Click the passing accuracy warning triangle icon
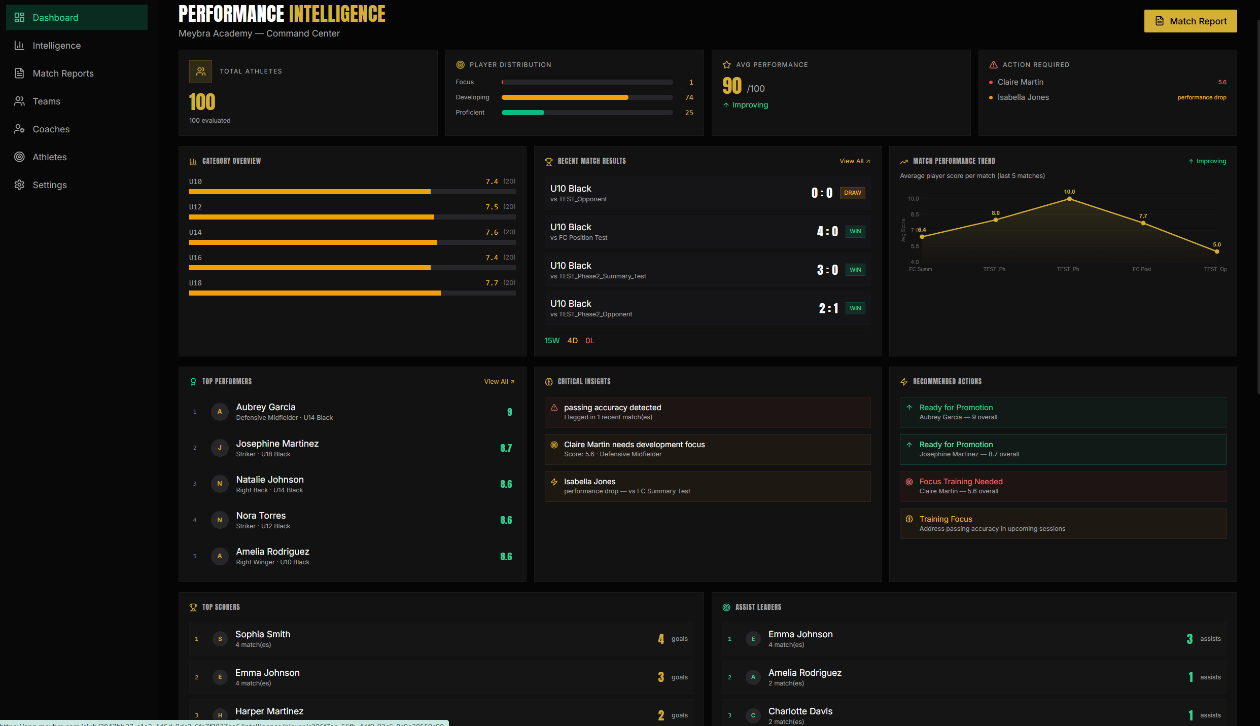The height and width of the screenshot is (726, 1260). click(x=554, y=408)
